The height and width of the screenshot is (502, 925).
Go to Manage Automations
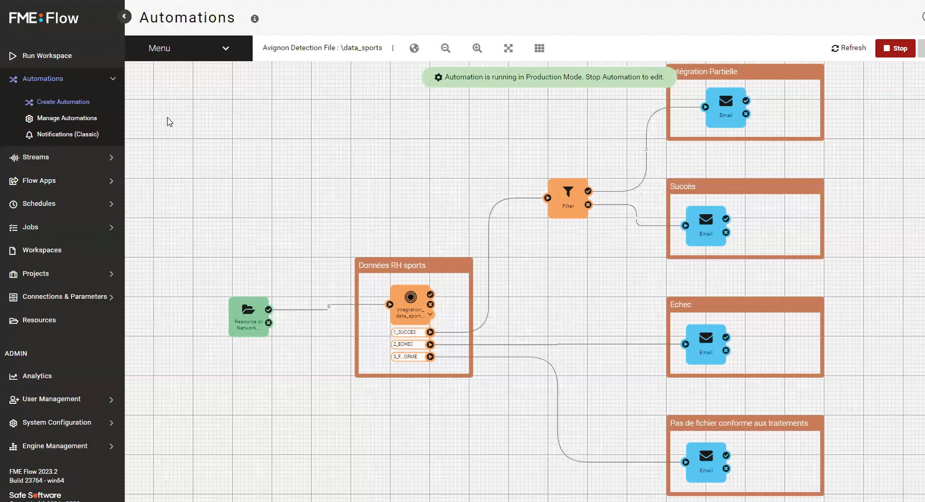point(67,118)
